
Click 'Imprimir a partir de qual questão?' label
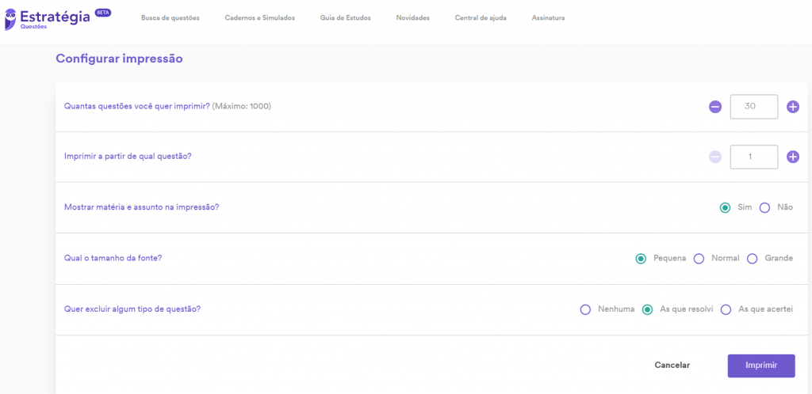click(128, 156)
